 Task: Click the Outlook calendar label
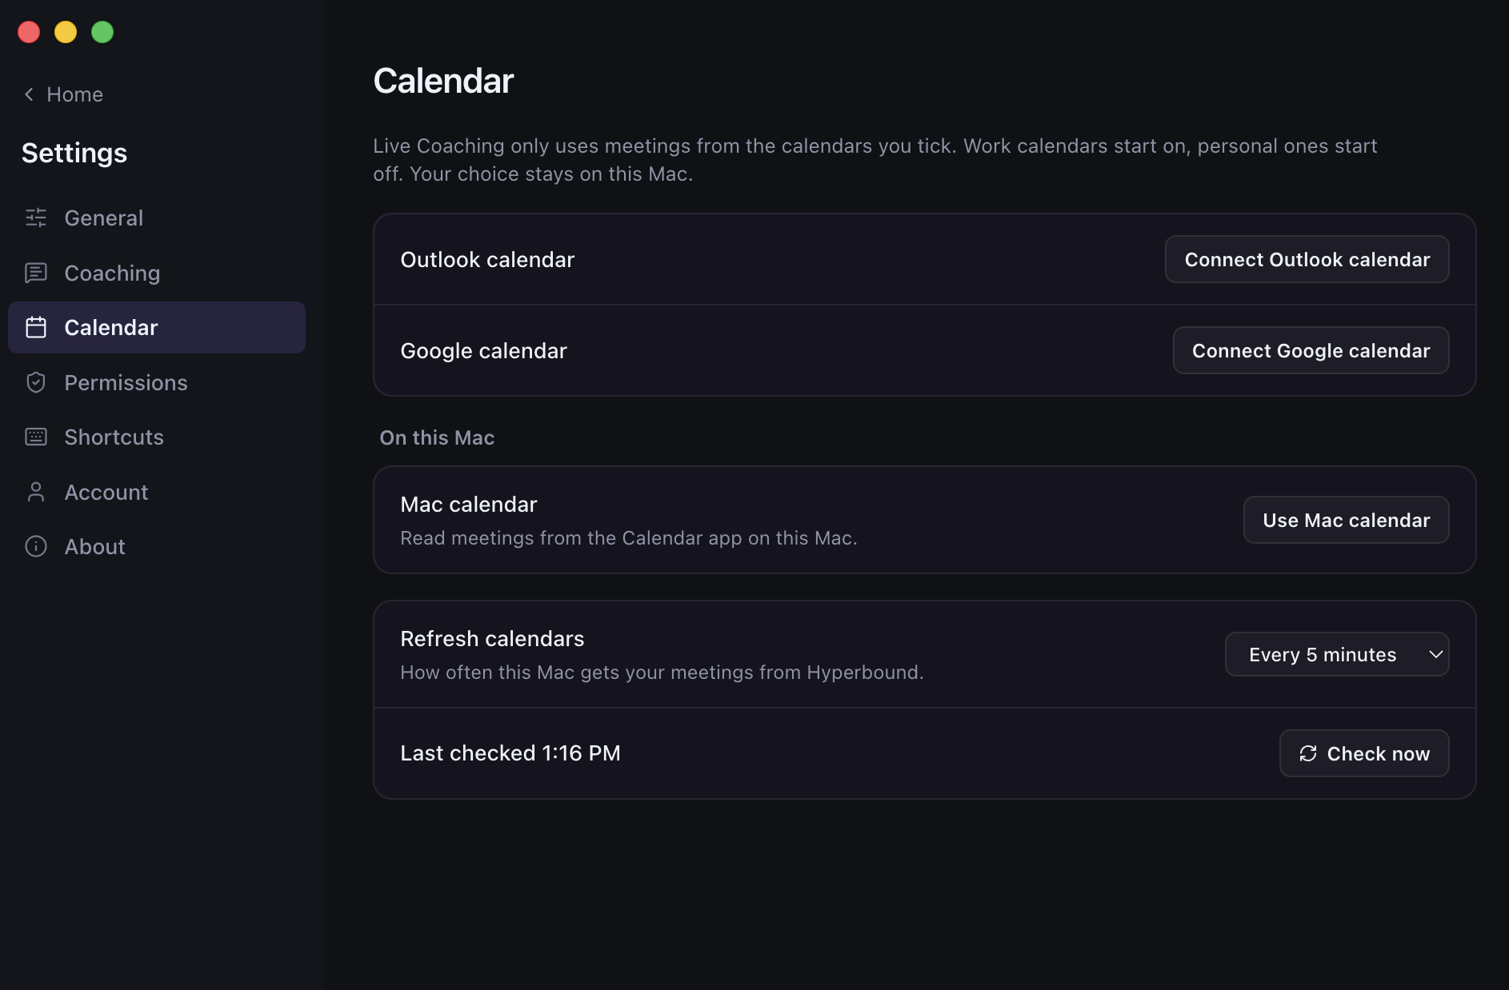[x=487, y=259]
